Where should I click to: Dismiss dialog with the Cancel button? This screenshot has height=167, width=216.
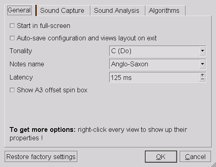196,157
